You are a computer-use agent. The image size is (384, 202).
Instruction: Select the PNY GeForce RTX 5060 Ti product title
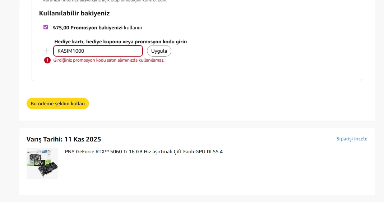click(x=144, y=152)
